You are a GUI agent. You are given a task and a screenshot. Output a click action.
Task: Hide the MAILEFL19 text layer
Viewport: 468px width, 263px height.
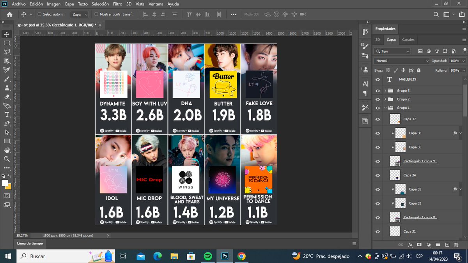coord(378,79)
